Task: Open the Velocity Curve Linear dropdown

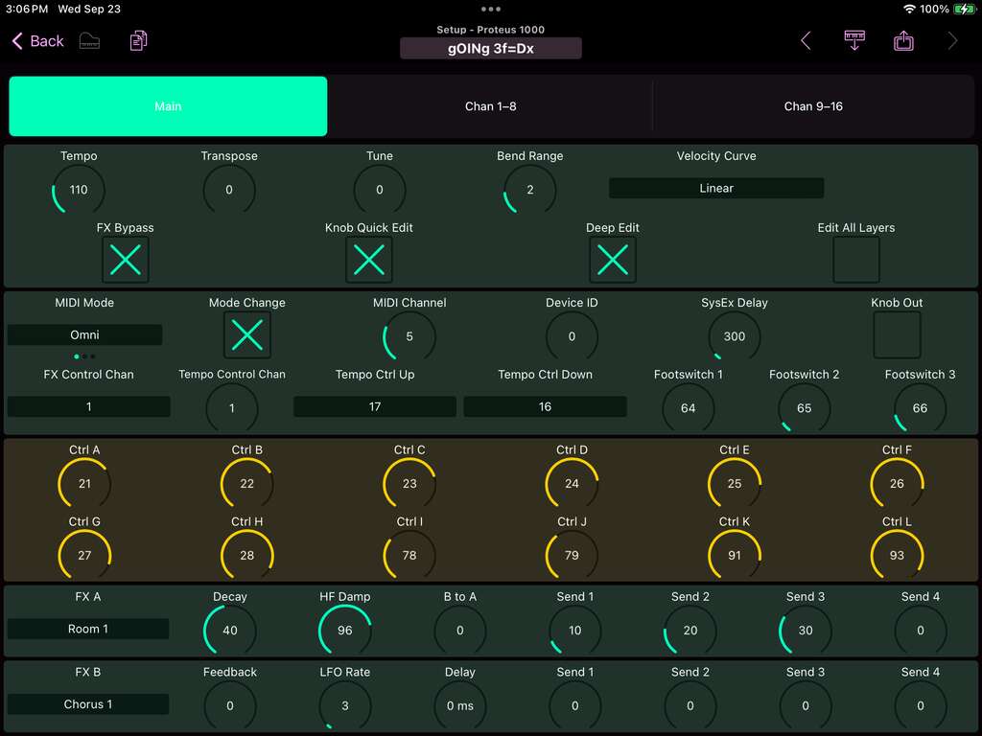Action: [715, 189]
